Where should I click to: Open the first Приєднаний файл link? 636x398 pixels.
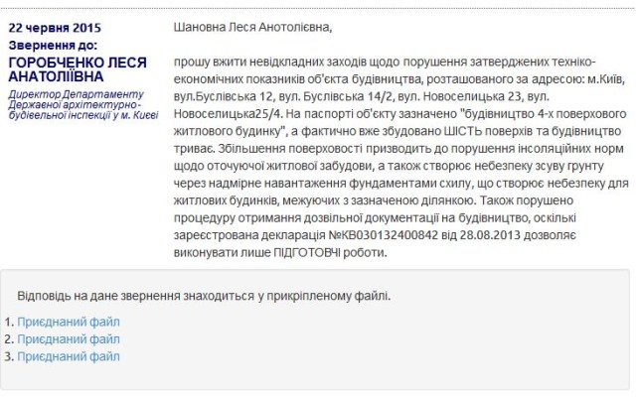68,323
